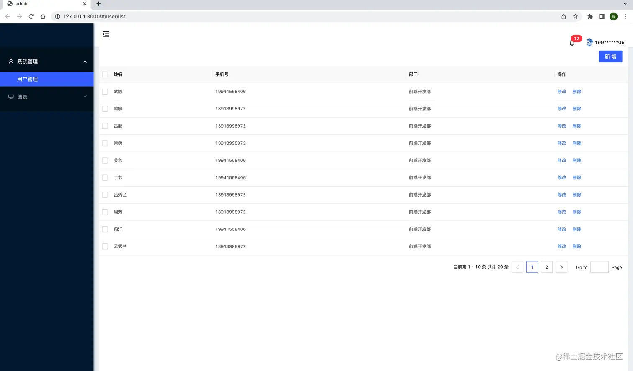Image resolution: width=633 pixels, height=371 pixels.
Task: Open Chrome's three-dot menu
Action: click(x=625, y=16)
